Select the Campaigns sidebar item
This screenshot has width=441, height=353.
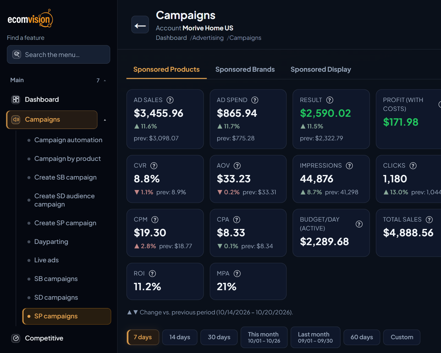point(52,120)
